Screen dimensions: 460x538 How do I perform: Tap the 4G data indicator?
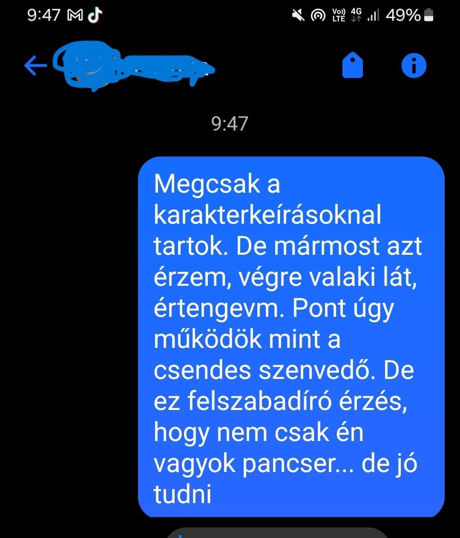(356, 16)
